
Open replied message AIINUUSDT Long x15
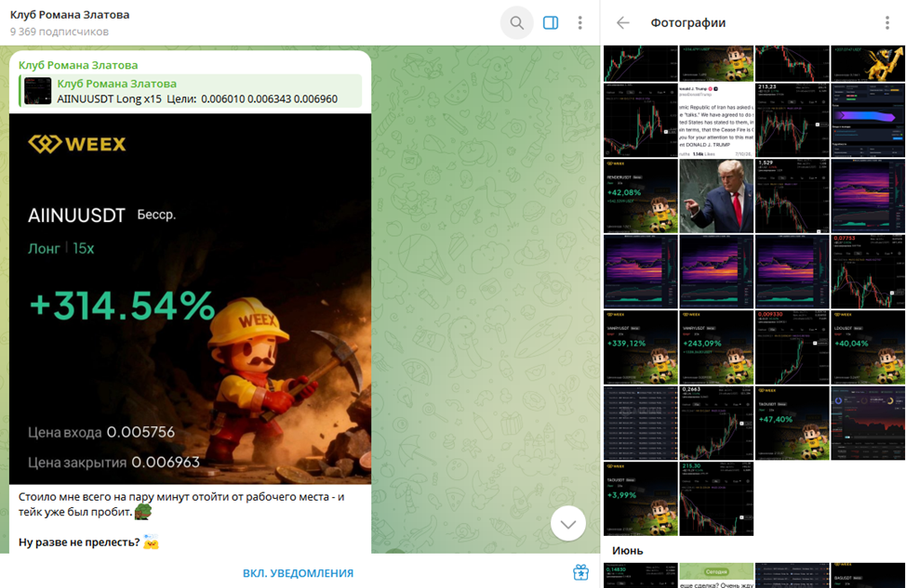(x=191, y=91)
